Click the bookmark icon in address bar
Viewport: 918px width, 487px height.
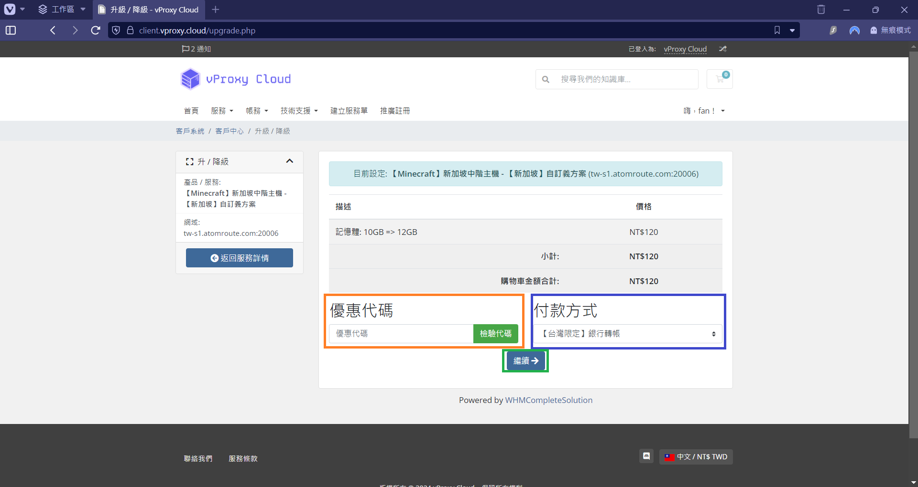[777, 31]
